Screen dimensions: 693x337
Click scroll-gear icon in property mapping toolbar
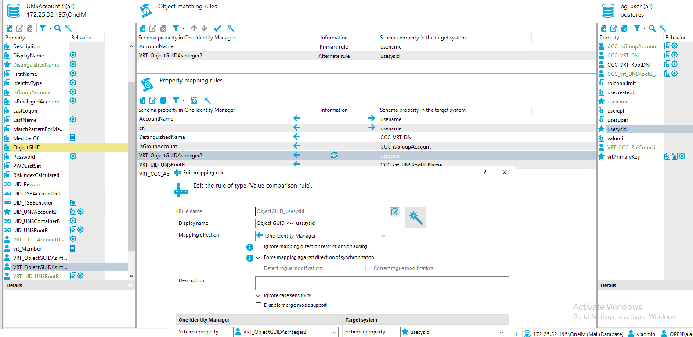[x=194, y=100]
